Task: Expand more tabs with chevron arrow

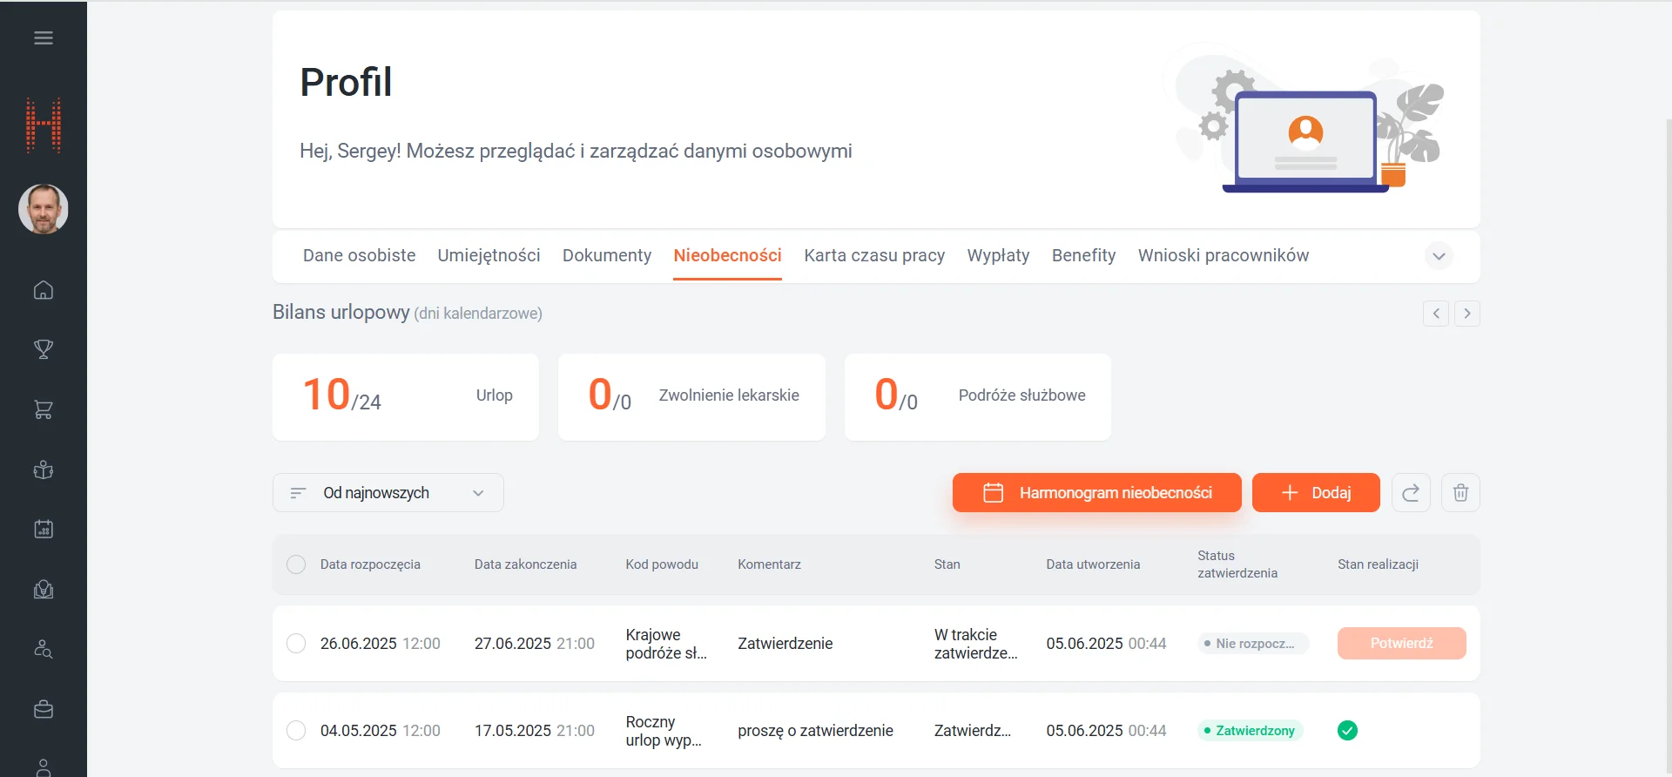Action: (x=1439, y=256)
